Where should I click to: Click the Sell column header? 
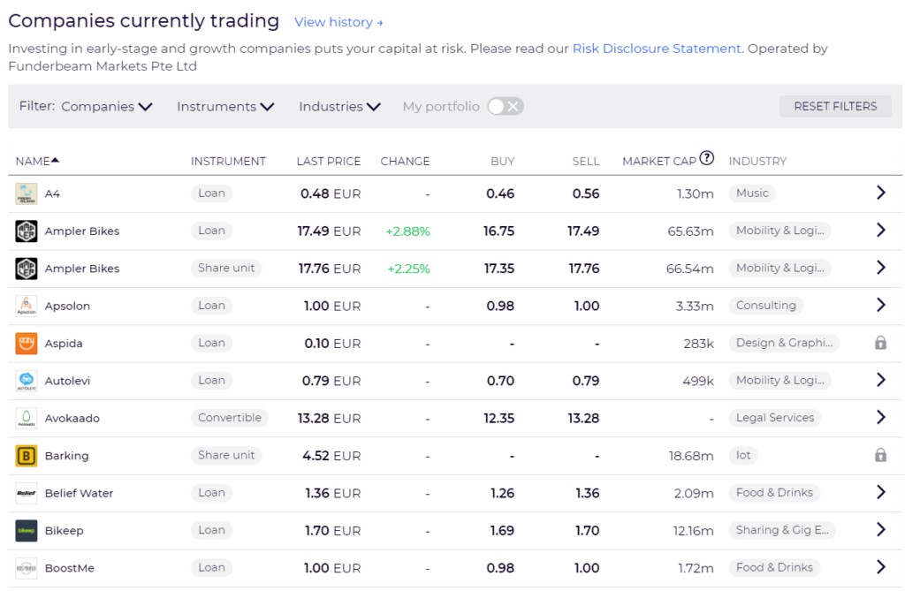pyautogui.click(x=586, y=161)
